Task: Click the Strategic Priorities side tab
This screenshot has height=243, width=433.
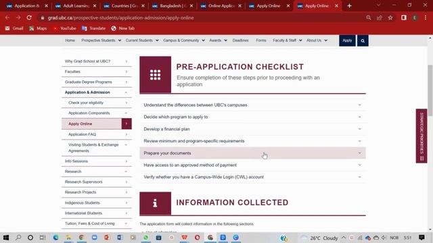Action: [x=421, y=136]
